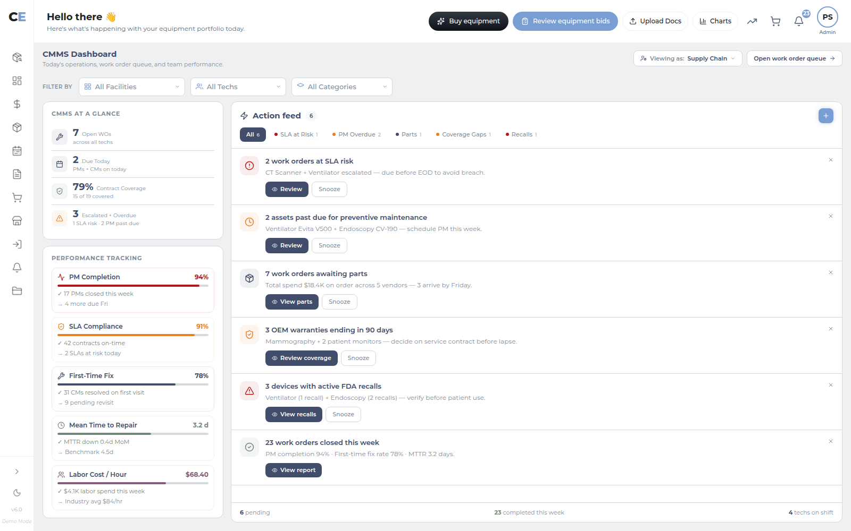Image resolution: width=851 pixels, height=531 pixels.
Task: Click the PM Completion progress bar
Action: (x=133, y=286)
